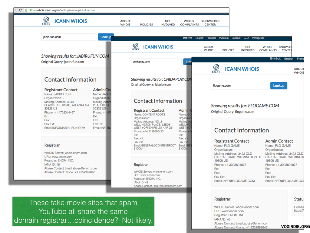Select Chinese language link in flogame window
This screenshot has height=233, width=310.
(x=275, y=59)
